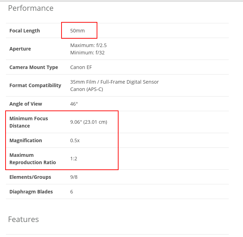Click the Maximum Reproduction Ratio label
This screenshot has width=243, height=237.
[32, 159]
